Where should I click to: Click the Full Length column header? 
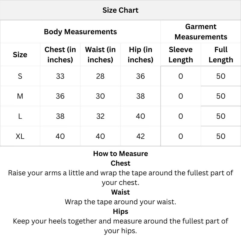click(x=221, y=55)
